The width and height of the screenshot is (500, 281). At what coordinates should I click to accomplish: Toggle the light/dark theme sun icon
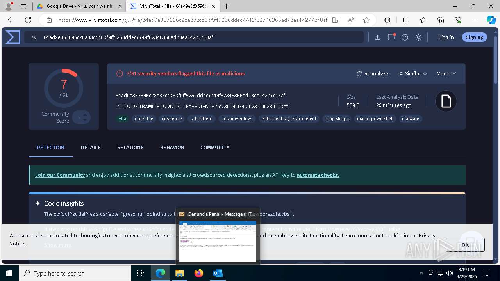pyautogui.click(x=418, y=37)
